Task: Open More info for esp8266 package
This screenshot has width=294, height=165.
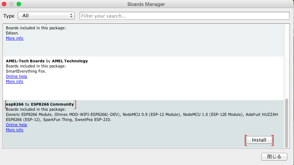Action: point(14,130)
